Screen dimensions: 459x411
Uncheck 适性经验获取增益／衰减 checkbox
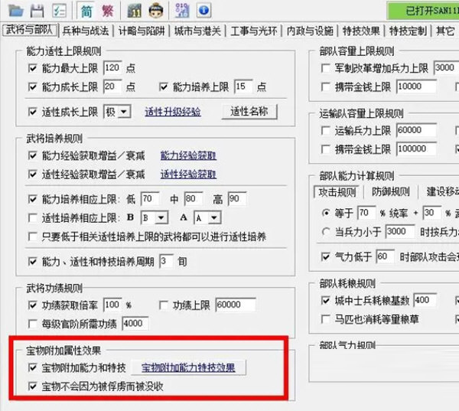pyautogui.click(x=32, y=175)
